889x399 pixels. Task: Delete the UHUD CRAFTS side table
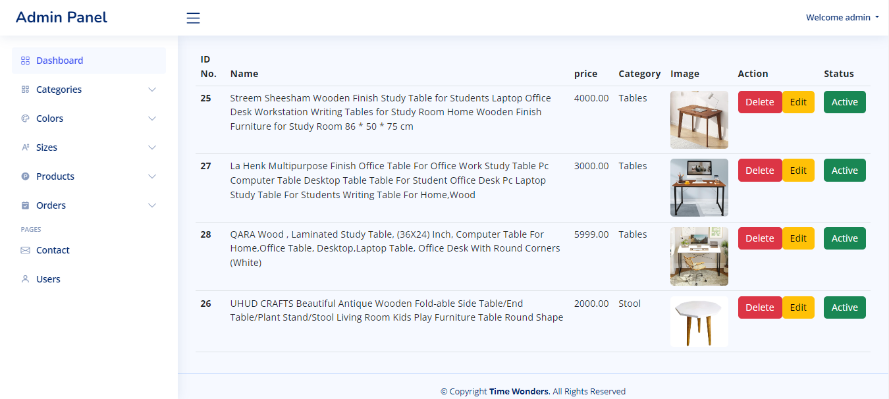[760, 307]
